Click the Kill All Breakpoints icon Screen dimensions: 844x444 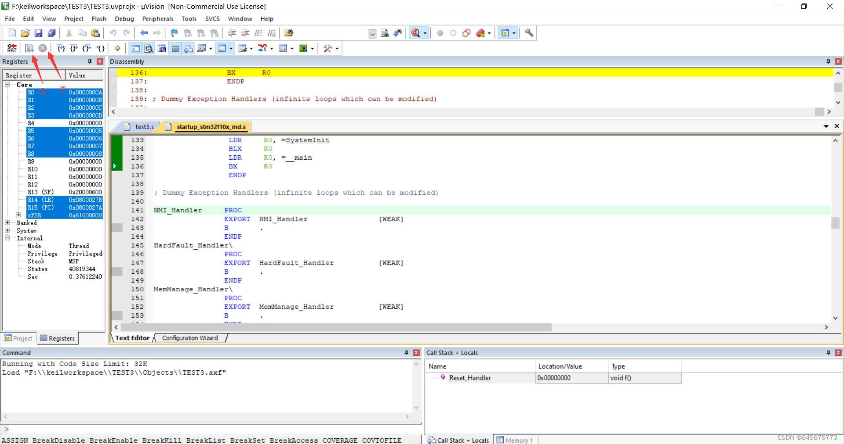(x=480, y=33)
